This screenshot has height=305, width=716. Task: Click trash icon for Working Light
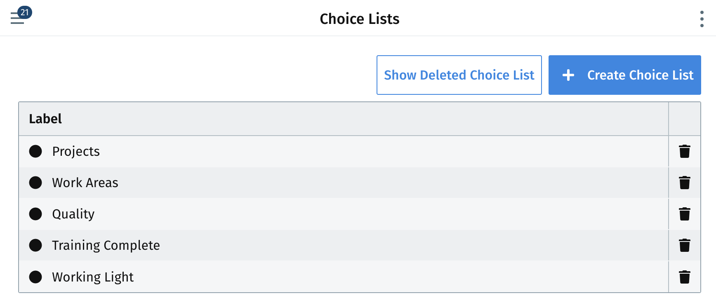pyautogui.click(x=685, y=277)
